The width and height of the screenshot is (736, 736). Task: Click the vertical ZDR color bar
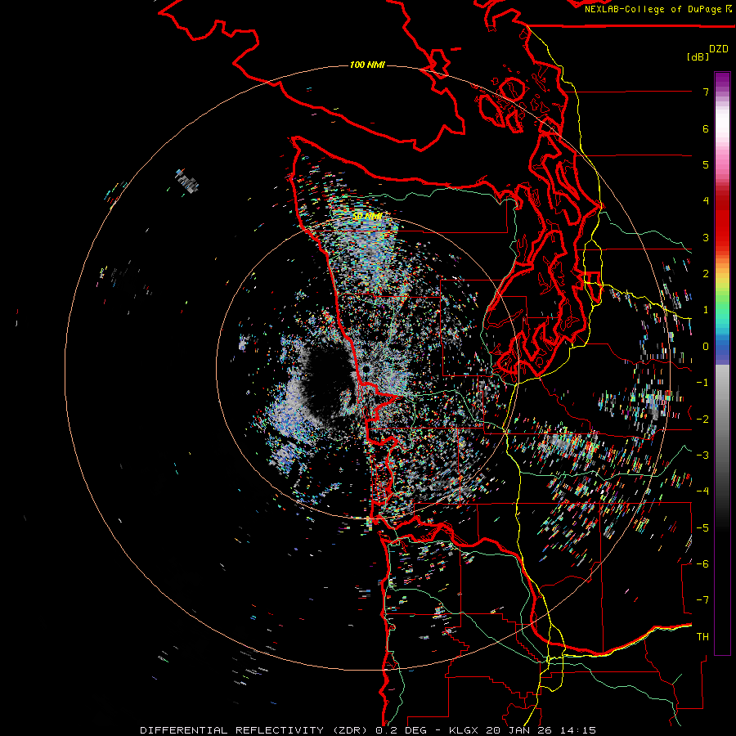click(x=722, y=363)
